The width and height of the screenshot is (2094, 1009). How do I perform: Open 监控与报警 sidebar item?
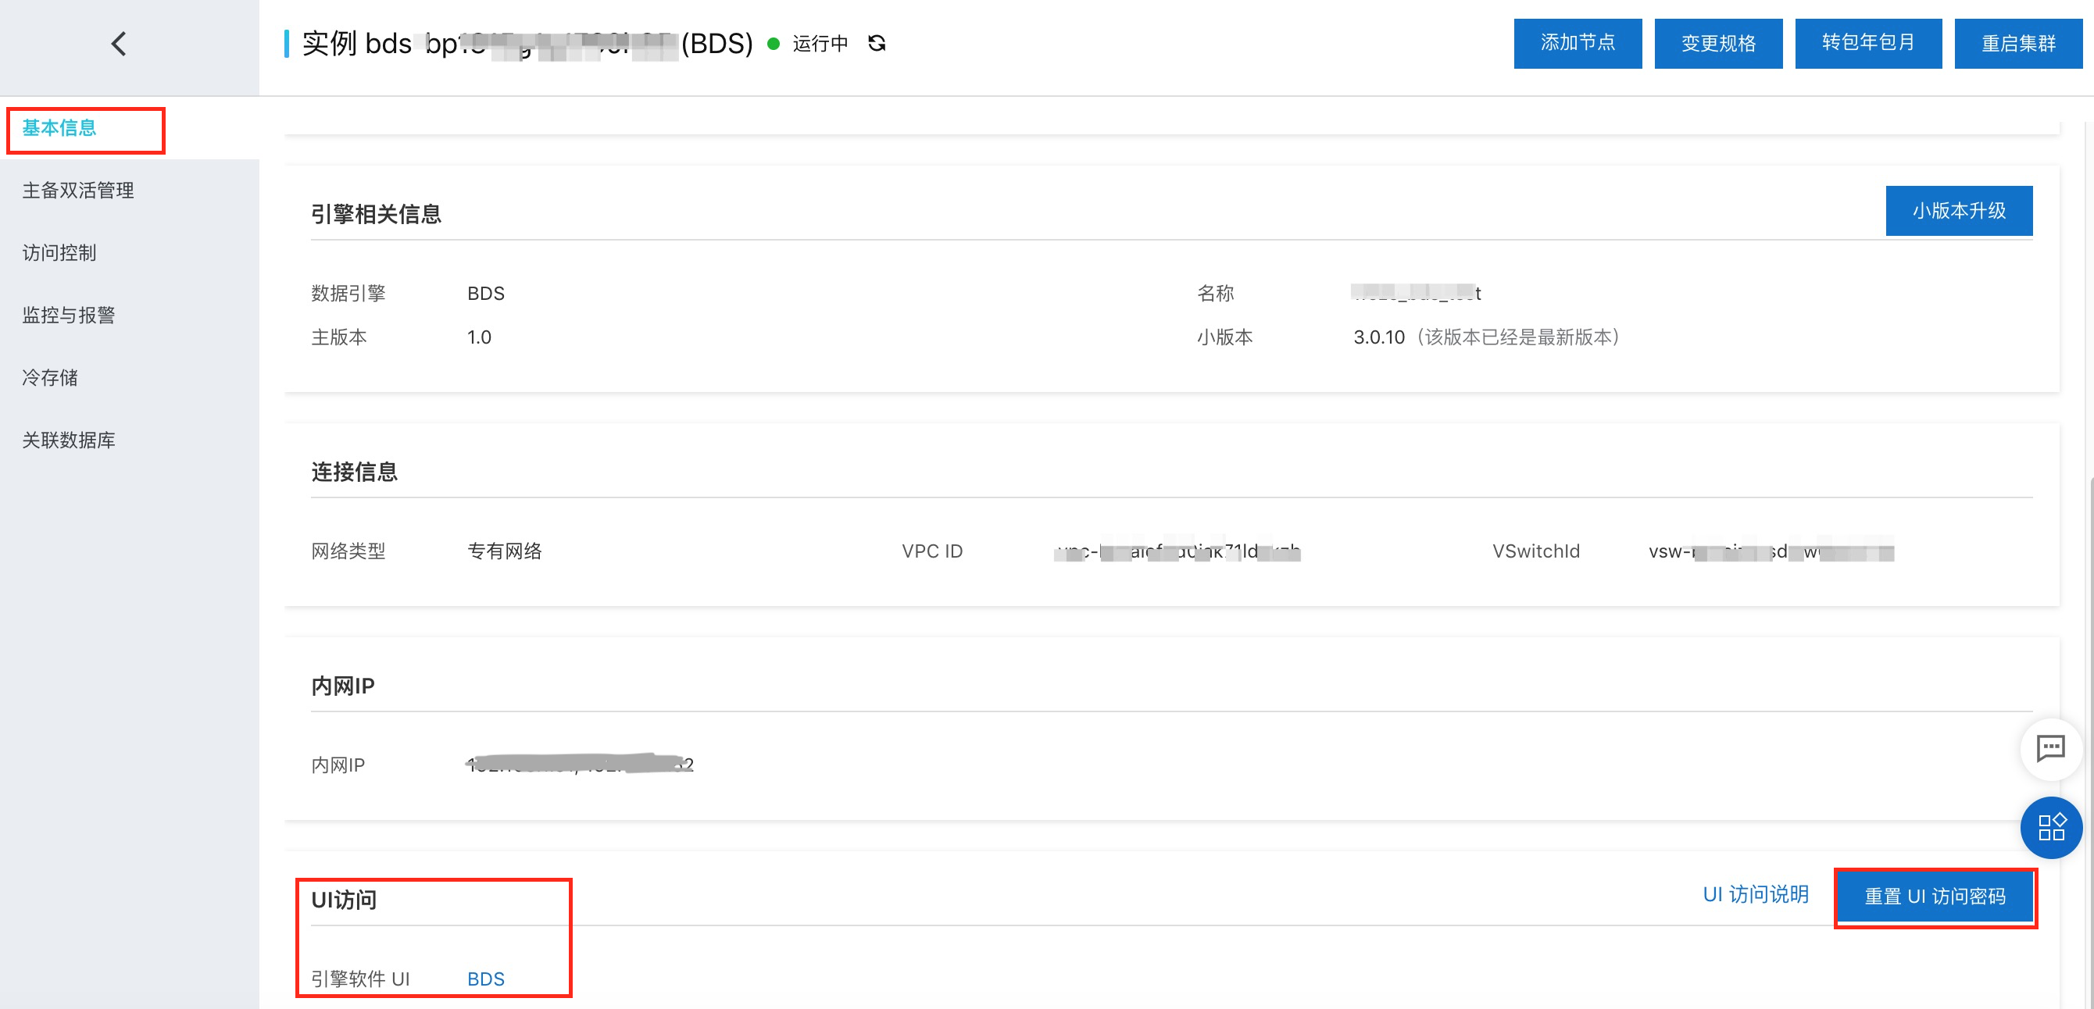[x=69, y=316]
